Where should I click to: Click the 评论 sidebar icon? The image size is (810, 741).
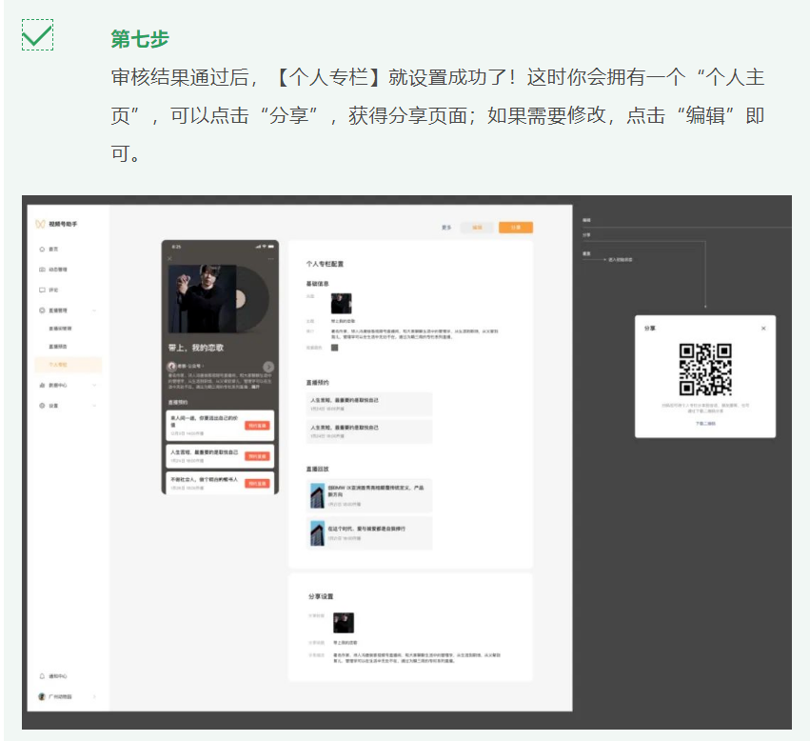point(42,290)
